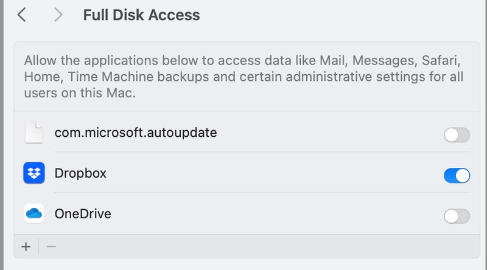This screenshot has width=487, height=270.
Task: Enable Full Disk Access for com.microsoft.autoupdate
Action: click(457, 135)
